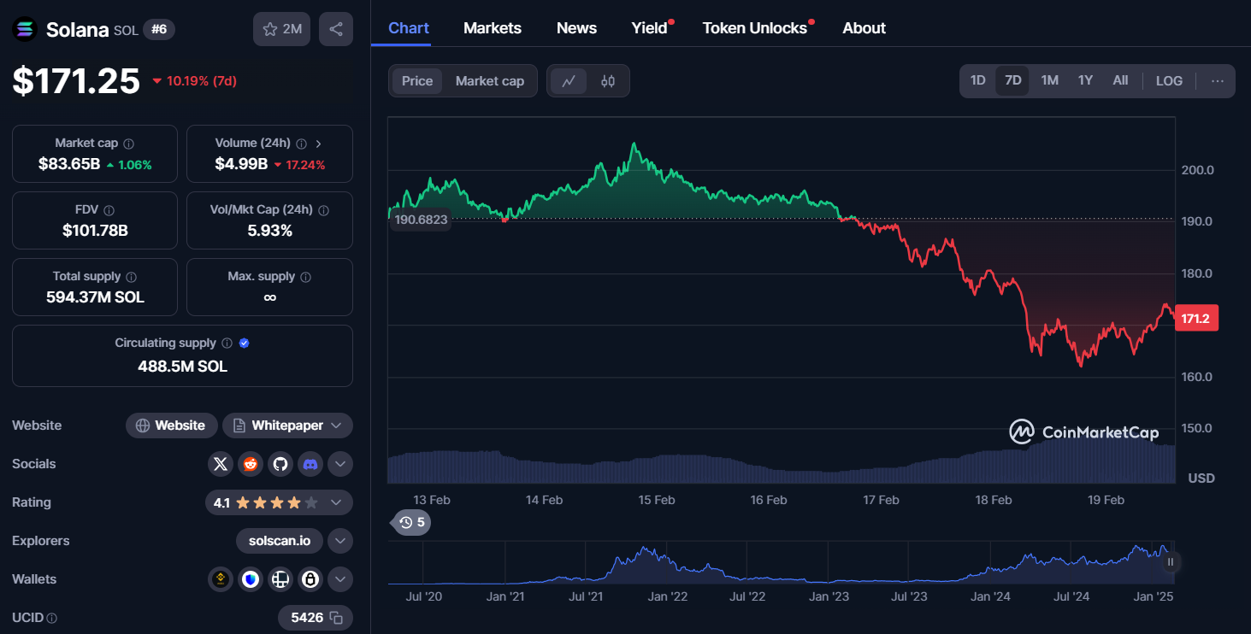This screenshot has width=1251, height=634.
Task: Set chart range to All
Action: (x=1120, y=80)
